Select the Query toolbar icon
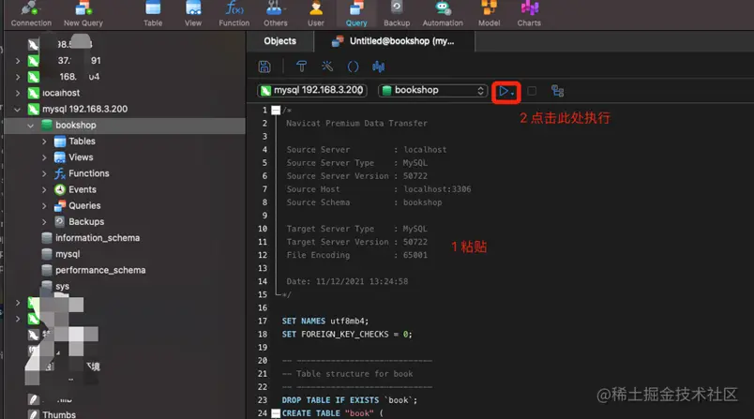Viewport: 754px width, 419px height. point(356,14)
